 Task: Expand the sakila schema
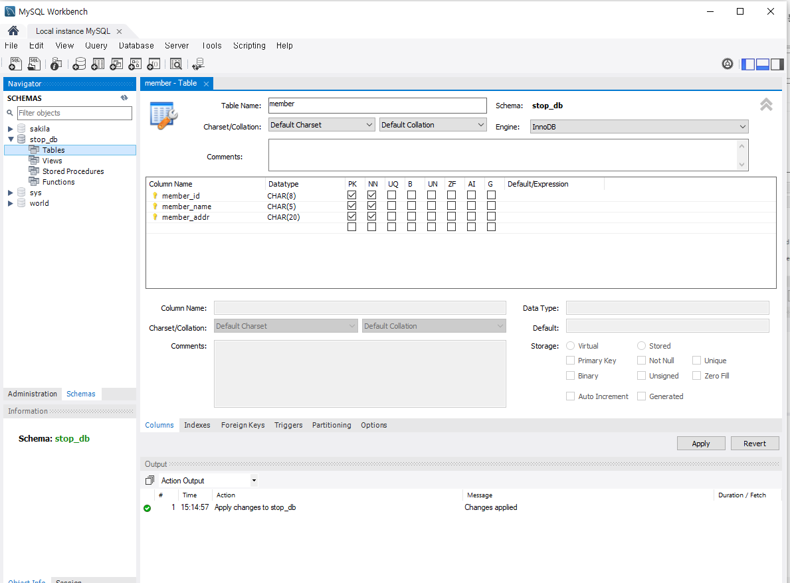tap(11, 129)
